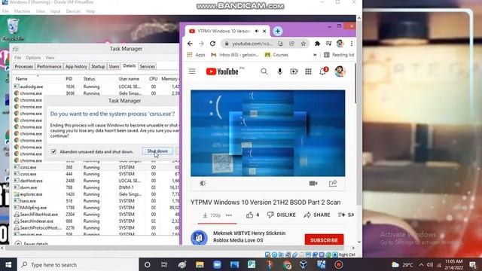Sort by CPU column header
This screenshot has width=482, height=271.
pyautogui.click(x=153, y=79)
